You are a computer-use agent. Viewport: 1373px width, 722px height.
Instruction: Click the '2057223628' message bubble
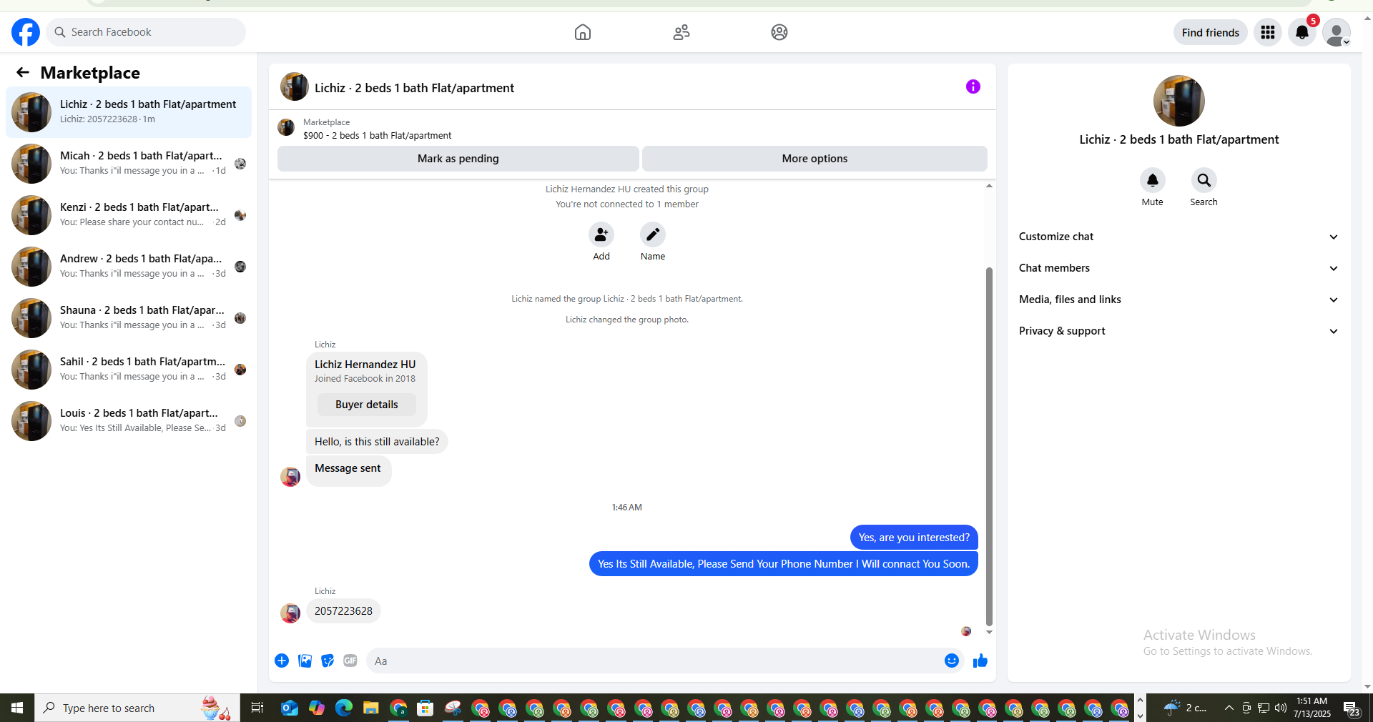tap(343, 611)
